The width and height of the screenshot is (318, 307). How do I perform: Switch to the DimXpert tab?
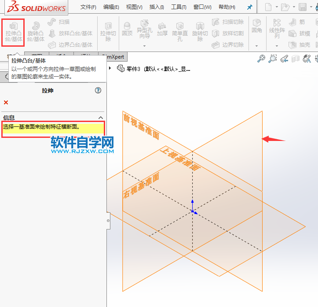[x=117, y=57]
